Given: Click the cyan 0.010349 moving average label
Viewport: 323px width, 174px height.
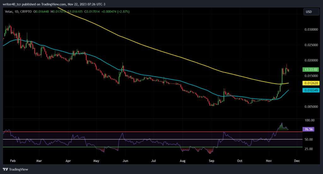Looking at the screenshot, I should pos(311,90).
